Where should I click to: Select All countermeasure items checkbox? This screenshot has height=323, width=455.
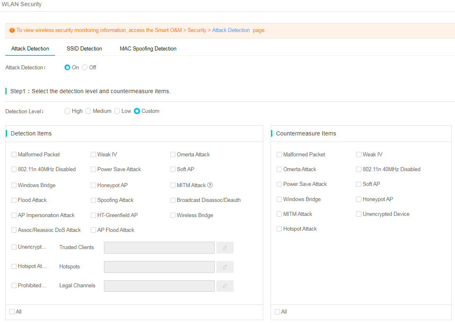point(278,312)
